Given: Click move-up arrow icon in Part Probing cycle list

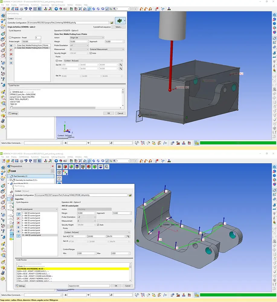Looking at the screenshot, I should coord(18,227).
